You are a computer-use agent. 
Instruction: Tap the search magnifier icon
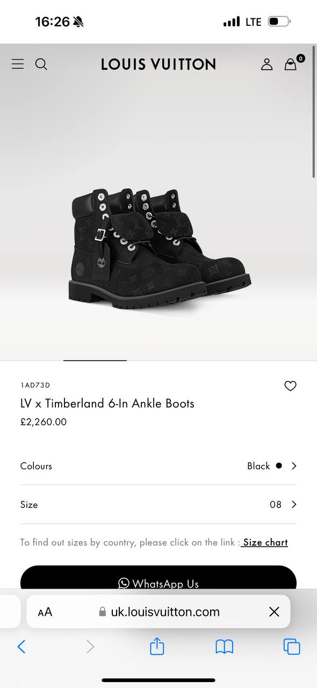(41, 64)
